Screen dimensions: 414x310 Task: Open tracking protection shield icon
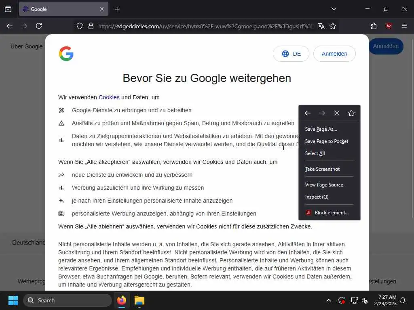(80, 26)
